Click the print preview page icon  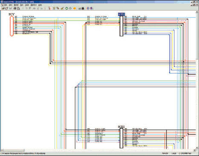pyautogui.click(x=18, y=9)
